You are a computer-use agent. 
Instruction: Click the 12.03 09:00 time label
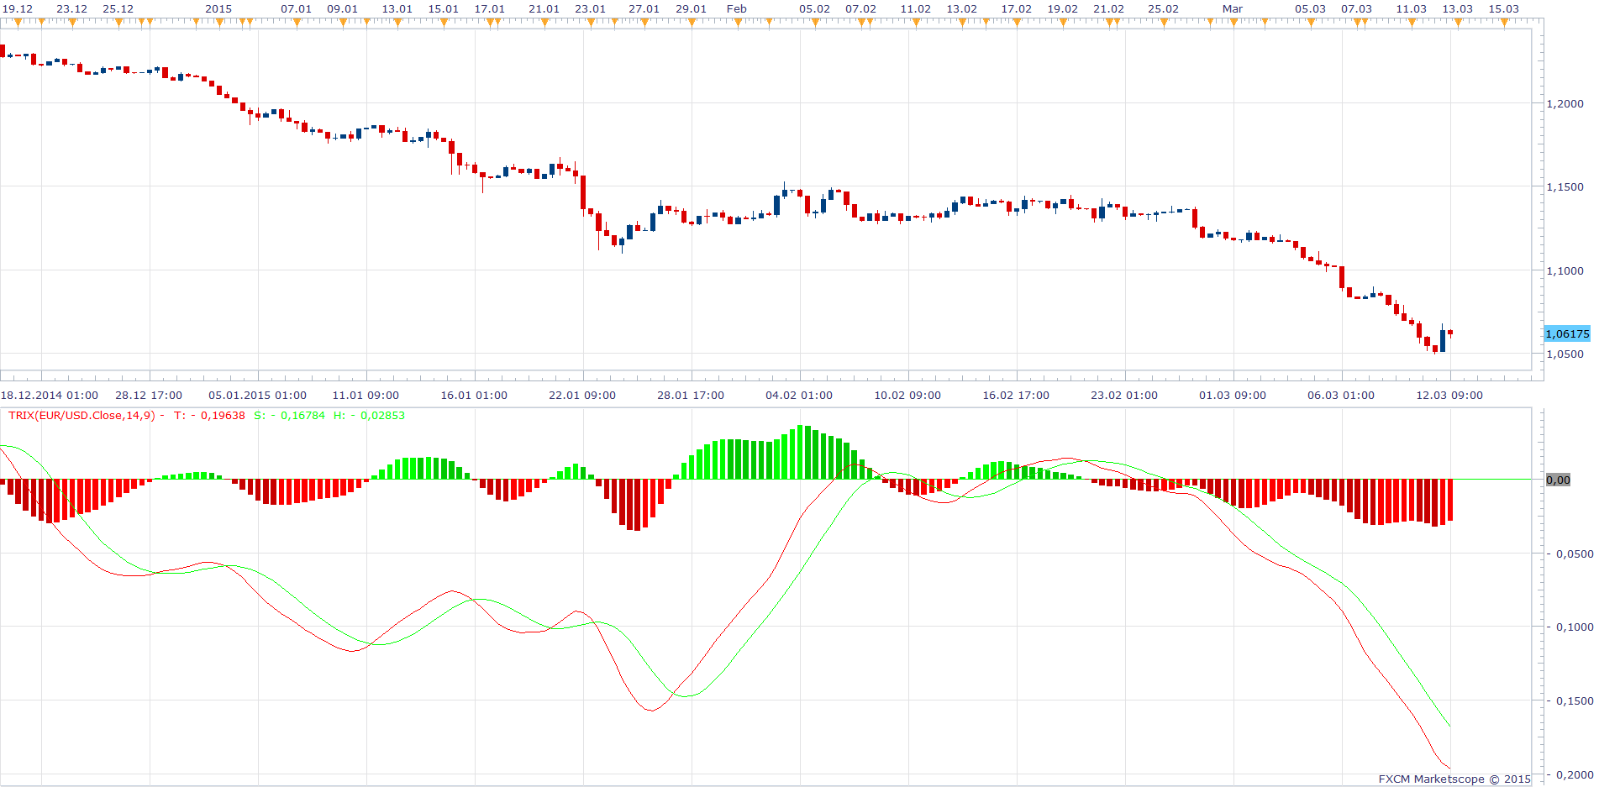coord(1449,396)
